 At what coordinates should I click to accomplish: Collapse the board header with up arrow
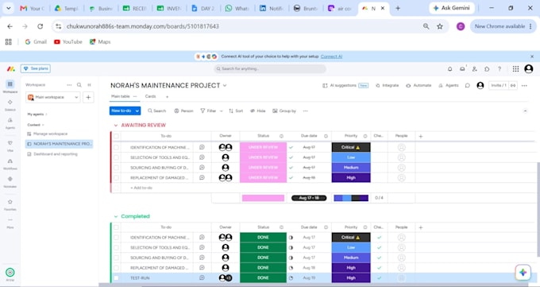pos(525,111)
